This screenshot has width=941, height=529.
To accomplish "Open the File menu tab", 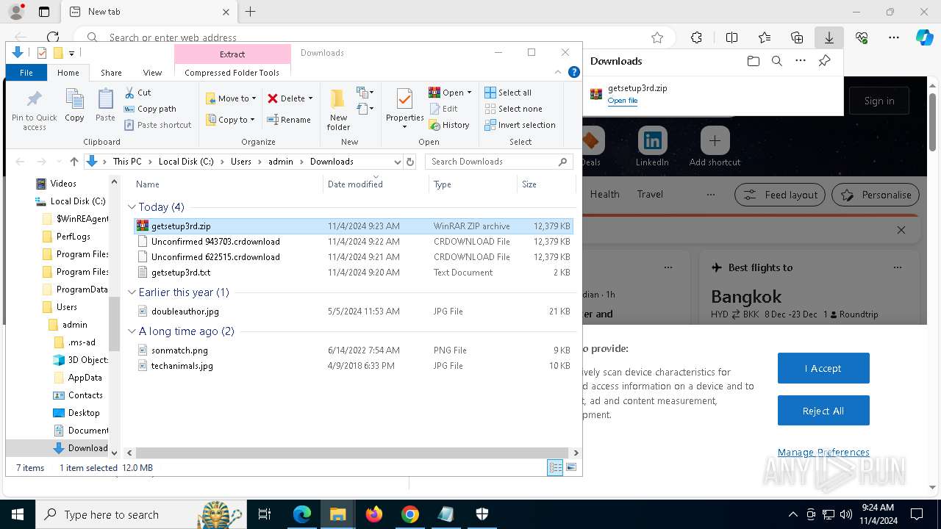I will (x=26, y=73).
